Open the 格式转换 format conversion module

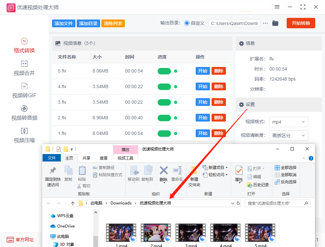pos(24,46)
